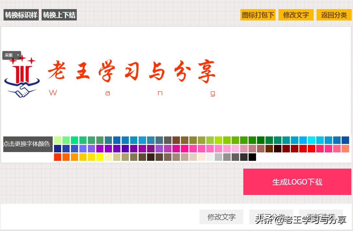The width and height of the screenshot is (353, 231).
Task: Click the 转换上下结 button
Action: (59, 15)
